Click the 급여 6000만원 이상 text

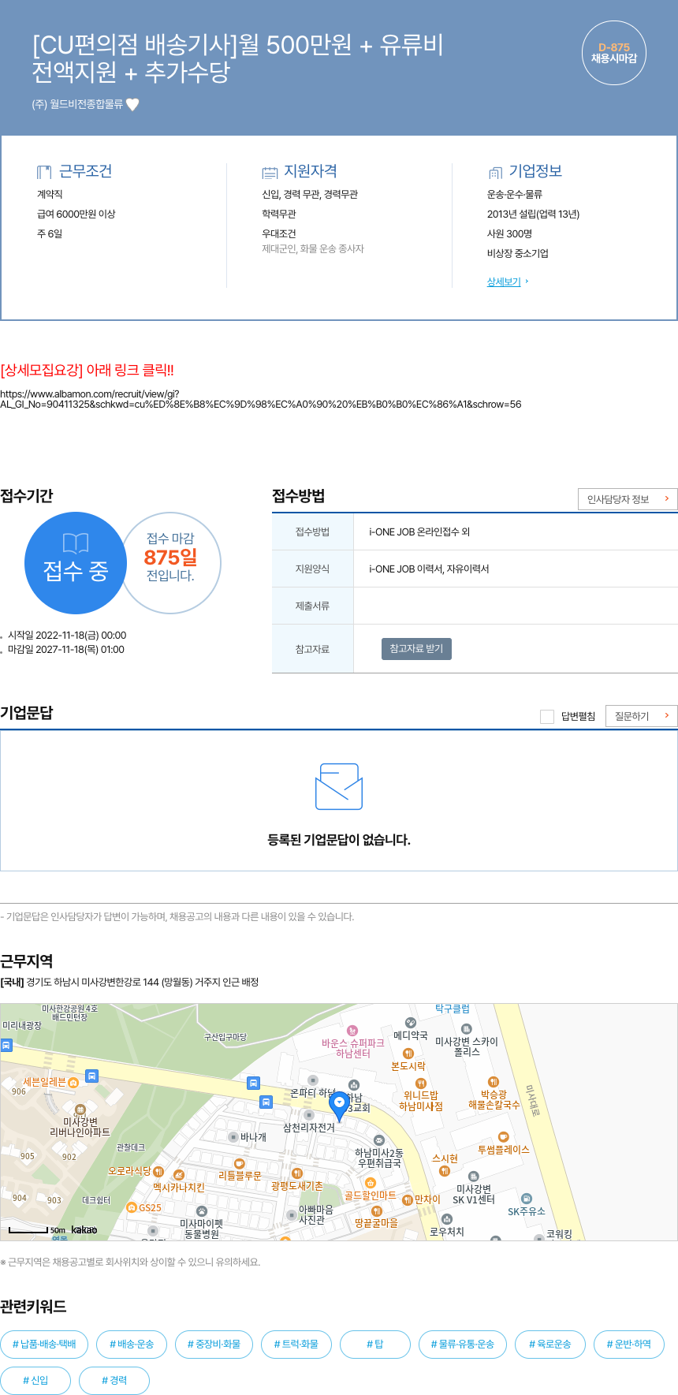(x=76, y=214)
